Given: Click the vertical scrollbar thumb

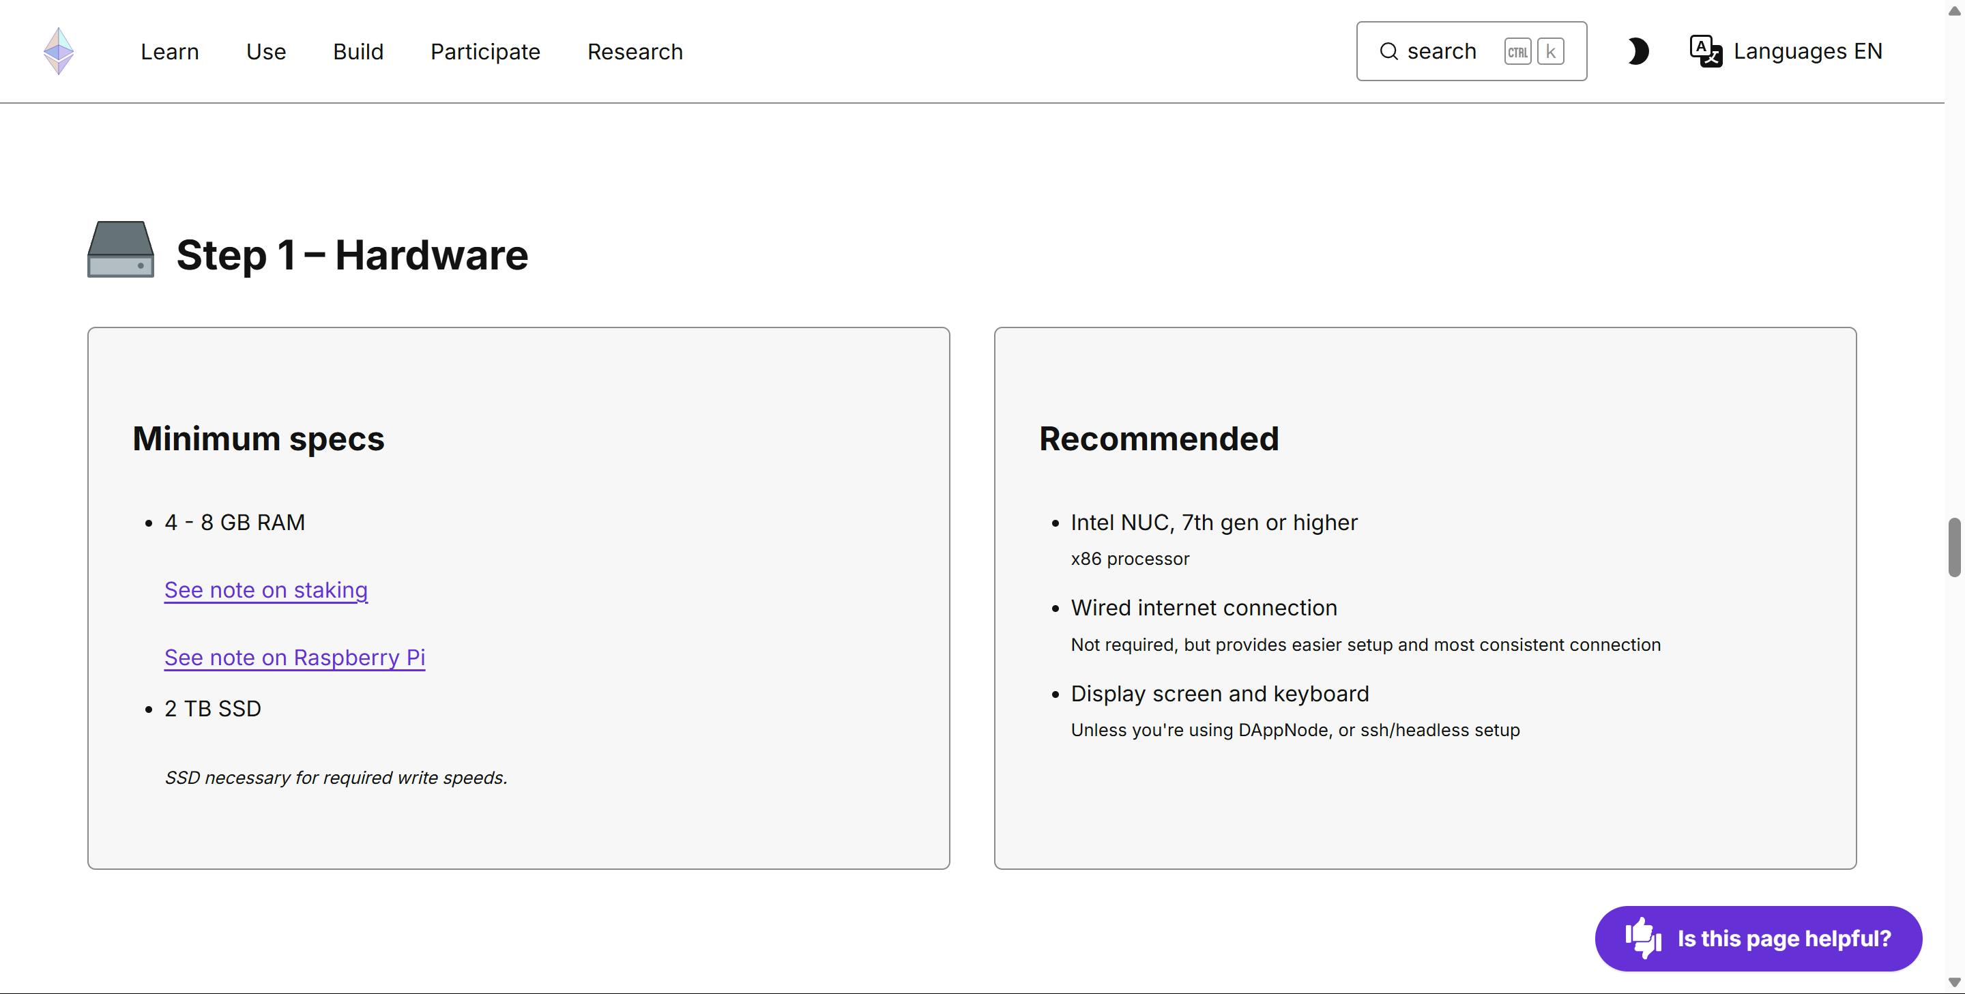Looking at the screenshot, I should [1953, 547].
